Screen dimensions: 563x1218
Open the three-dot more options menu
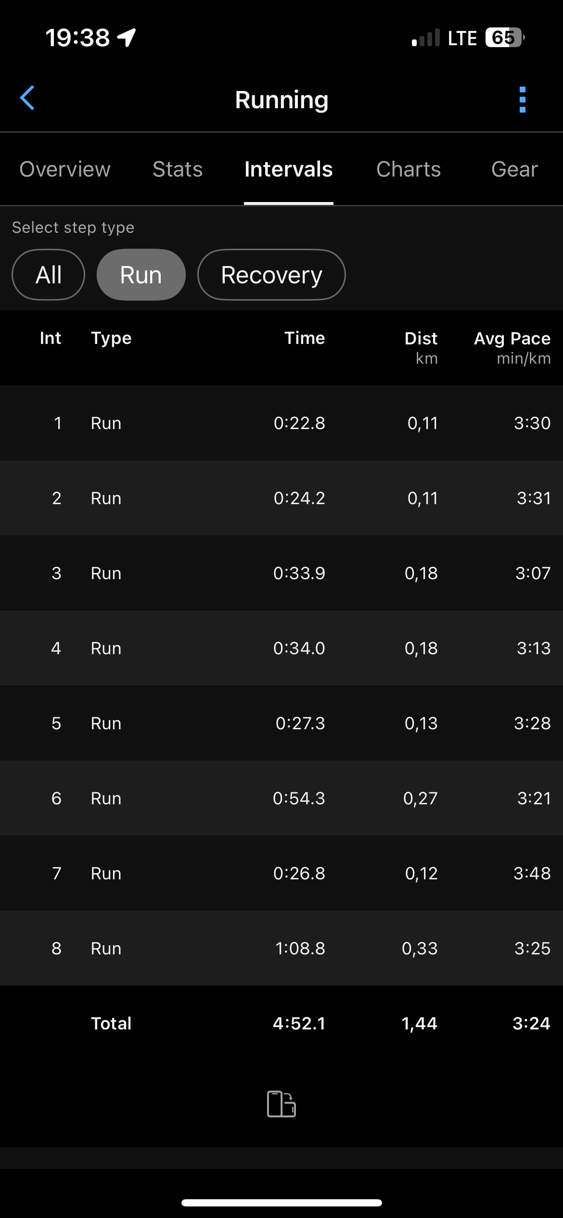(523, 100)
